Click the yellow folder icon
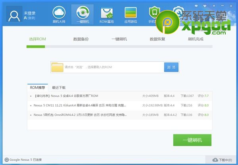The image size is (238, 165). point(57,67)
